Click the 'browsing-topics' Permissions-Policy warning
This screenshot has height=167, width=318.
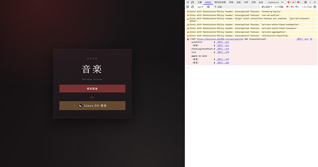point(236,12)
